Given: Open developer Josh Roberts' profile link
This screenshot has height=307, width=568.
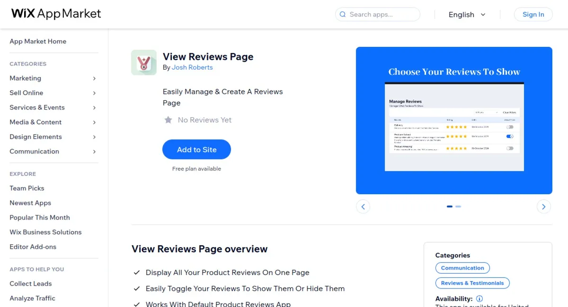Looking at the screenshot, I should tap(192, 68).
